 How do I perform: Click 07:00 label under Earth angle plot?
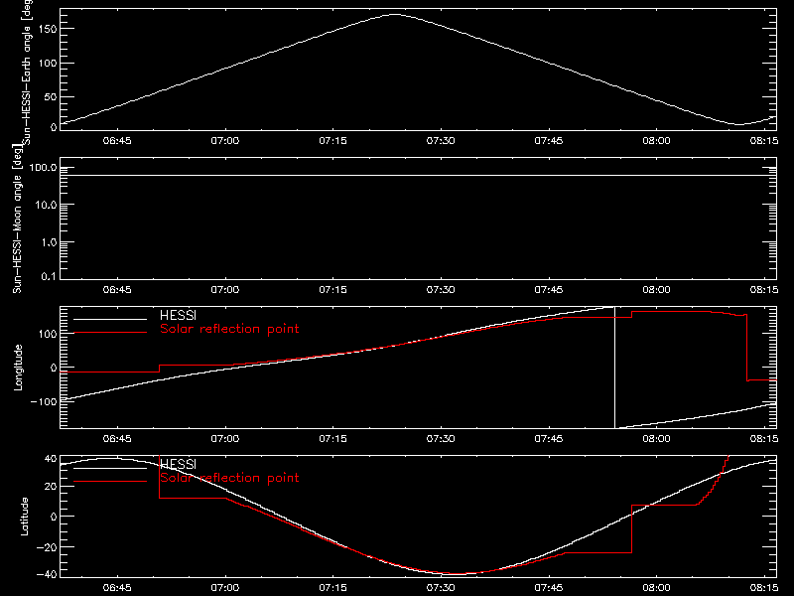tap(225, 140)
